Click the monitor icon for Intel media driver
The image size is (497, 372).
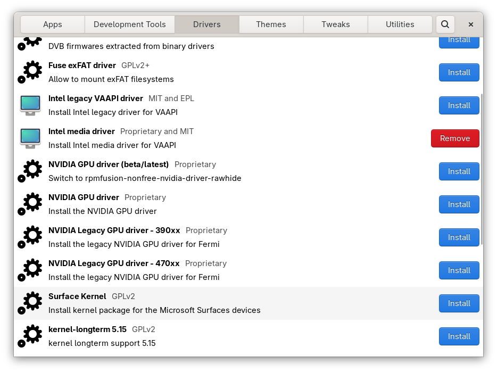coord(30,138)
